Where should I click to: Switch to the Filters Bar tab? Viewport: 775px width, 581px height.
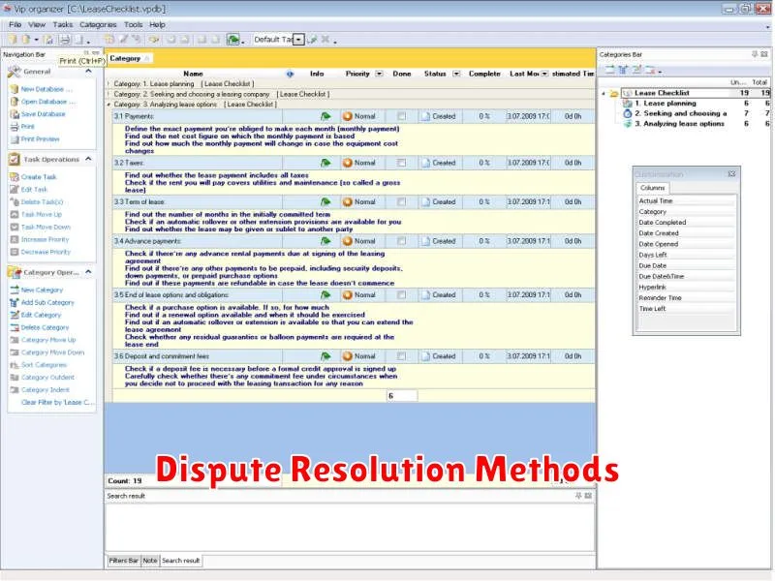(124, 561)
